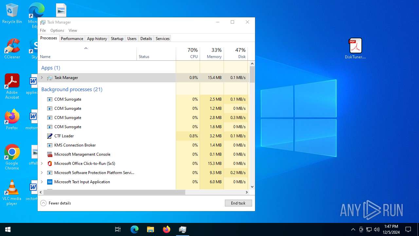The image size is (419, 236).
Task: Open the File menu
Action: tap(43, 30)
